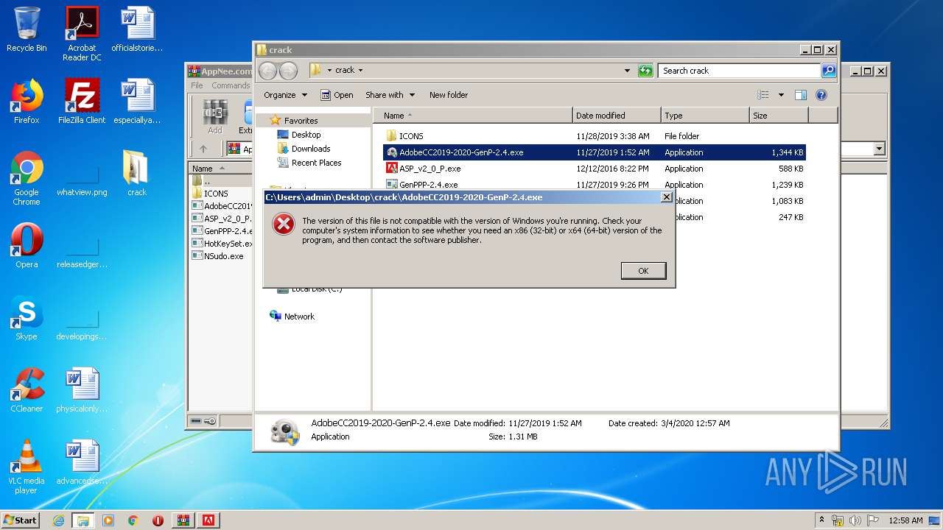Viewport: 943px width, 530px height.
Task: Open Commands menu in WinRAR window
Action: pos(231,85)
